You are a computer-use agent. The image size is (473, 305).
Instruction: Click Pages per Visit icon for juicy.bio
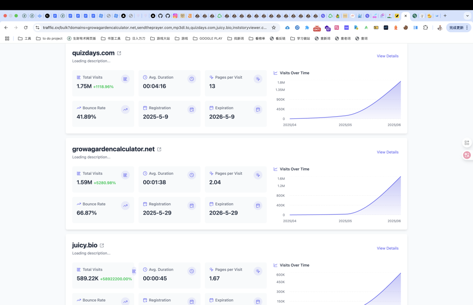point(258,271)
